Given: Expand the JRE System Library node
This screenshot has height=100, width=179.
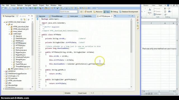Looking at the screenshot, I should point(7,69).
